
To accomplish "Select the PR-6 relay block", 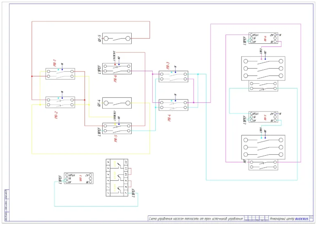I will pos(117,69).
